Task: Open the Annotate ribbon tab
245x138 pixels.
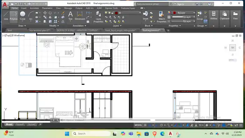Action: pos(34,8)
